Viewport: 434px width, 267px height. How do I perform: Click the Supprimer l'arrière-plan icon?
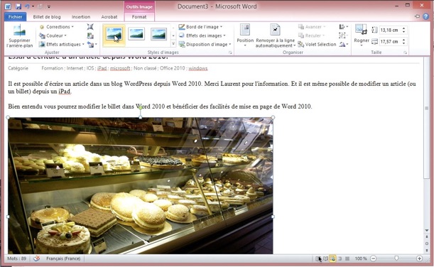(x=19, y=36)
